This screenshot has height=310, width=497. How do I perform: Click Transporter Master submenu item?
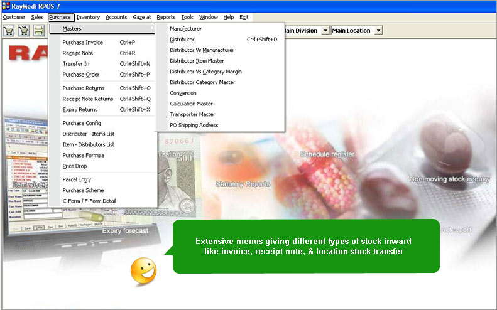(x=192, y=114)
